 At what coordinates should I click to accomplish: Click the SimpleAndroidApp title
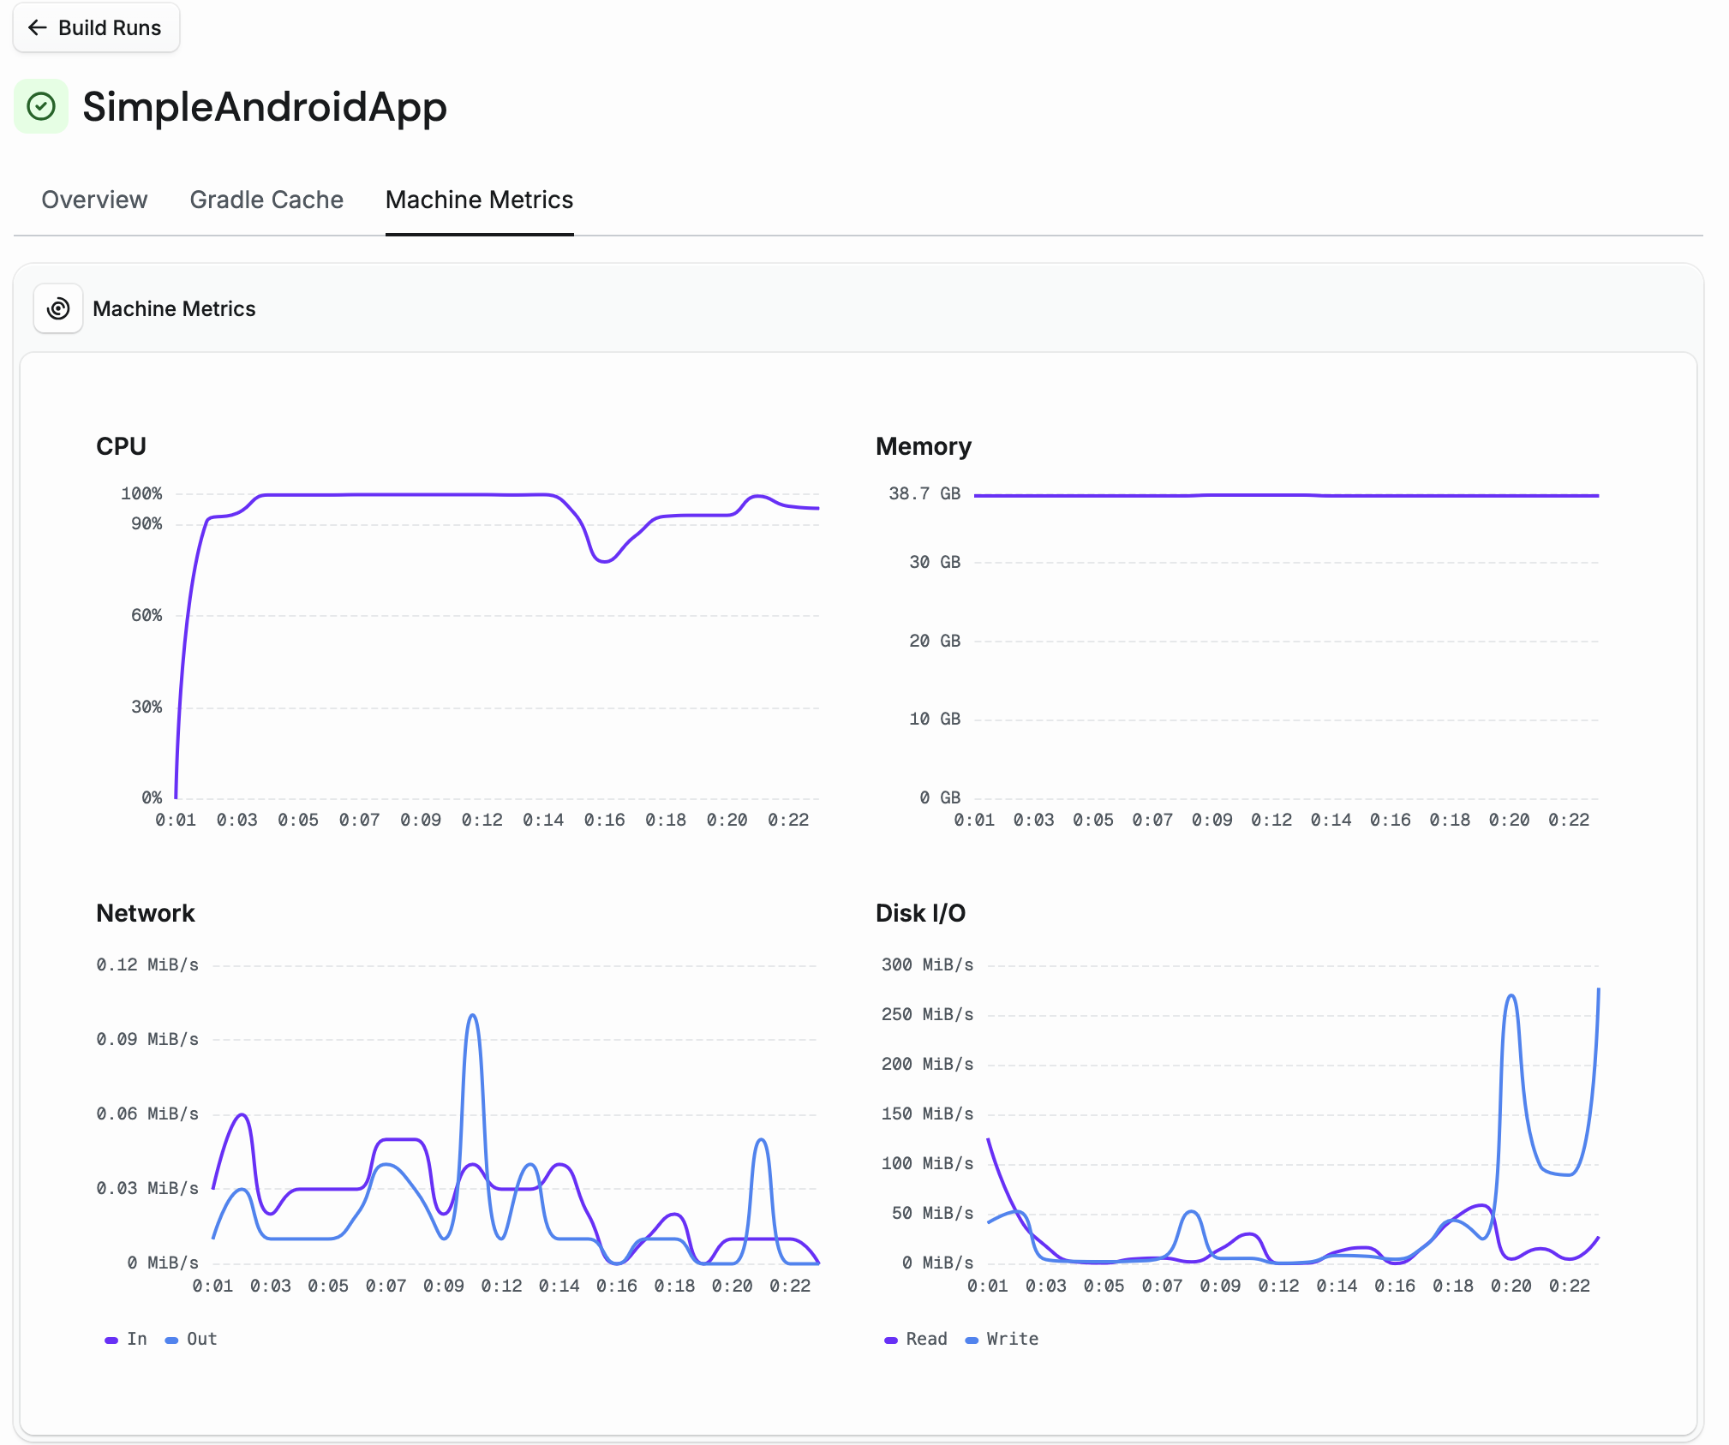coord(265,106)
